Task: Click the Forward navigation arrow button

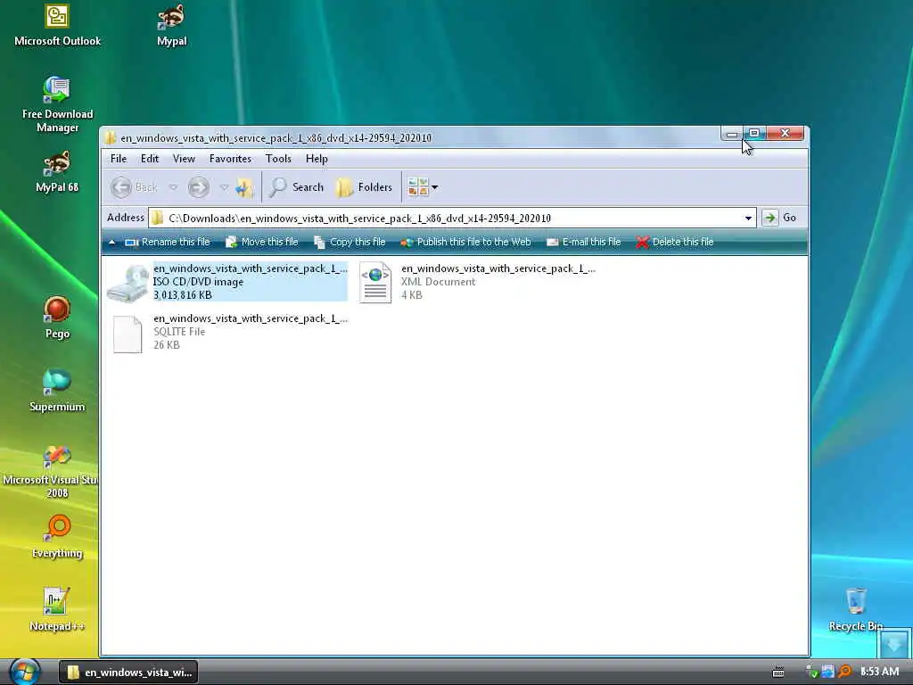Action: coord(198,187)
